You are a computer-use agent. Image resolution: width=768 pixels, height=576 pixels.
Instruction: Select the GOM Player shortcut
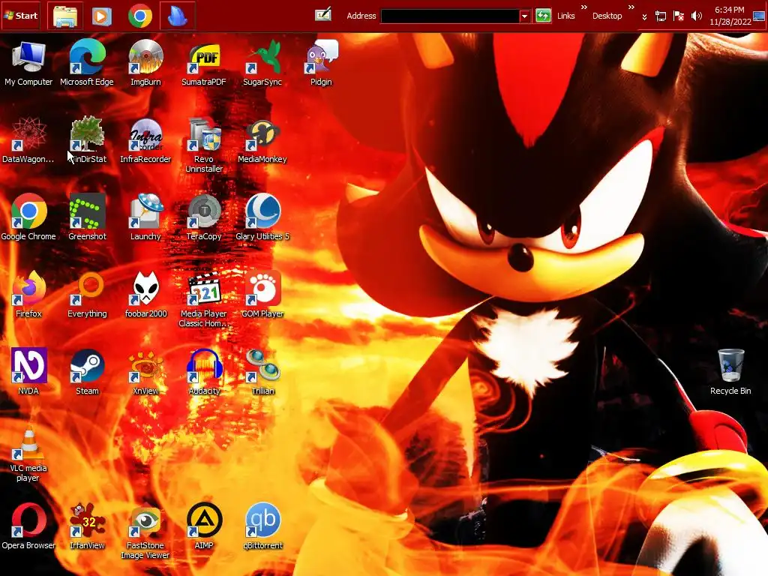[262, 295]
